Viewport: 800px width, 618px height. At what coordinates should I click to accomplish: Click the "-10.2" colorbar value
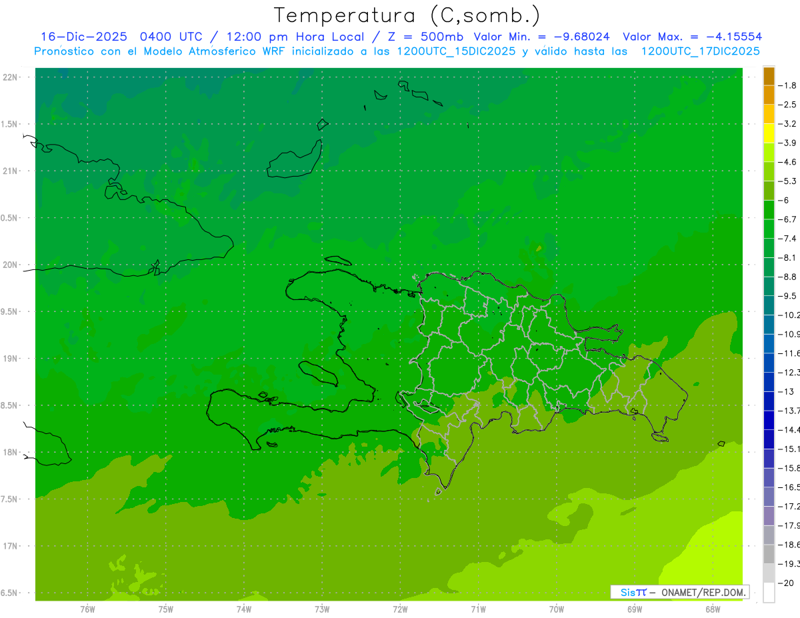(x=789, y=315)
